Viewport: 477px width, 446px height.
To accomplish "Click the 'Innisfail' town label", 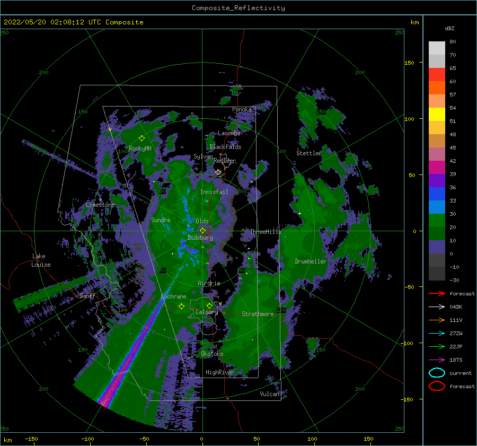I will 214,192.
